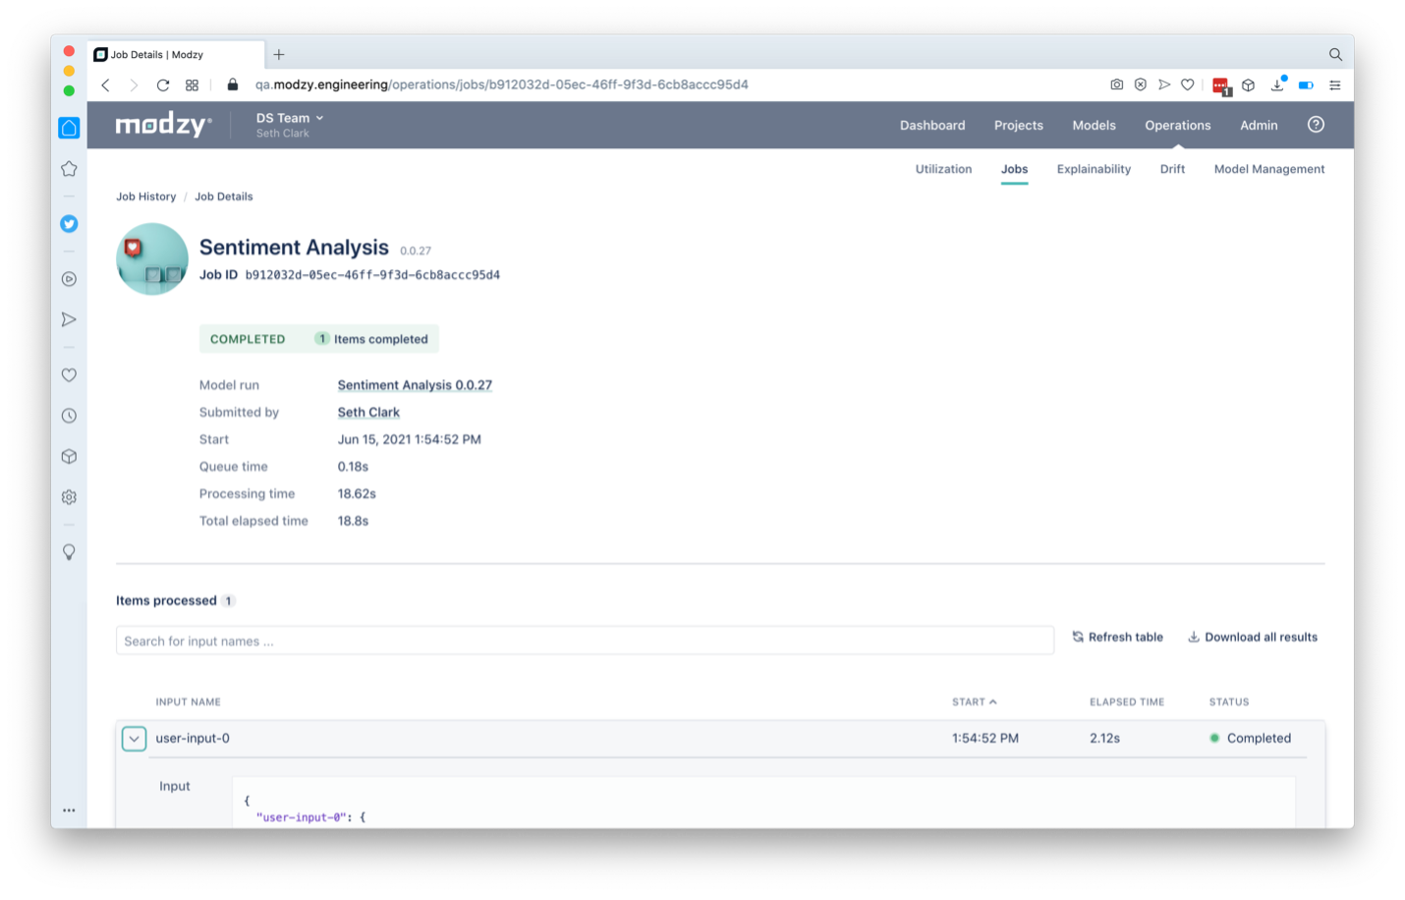Click the 18.62s processing time value
Screen dimensions: 1405x900
point(357,494)
